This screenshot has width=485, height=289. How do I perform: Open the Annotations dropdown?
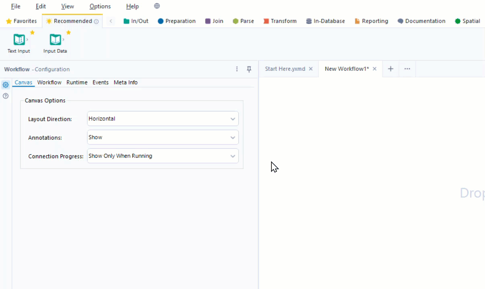tap(163, 137)
